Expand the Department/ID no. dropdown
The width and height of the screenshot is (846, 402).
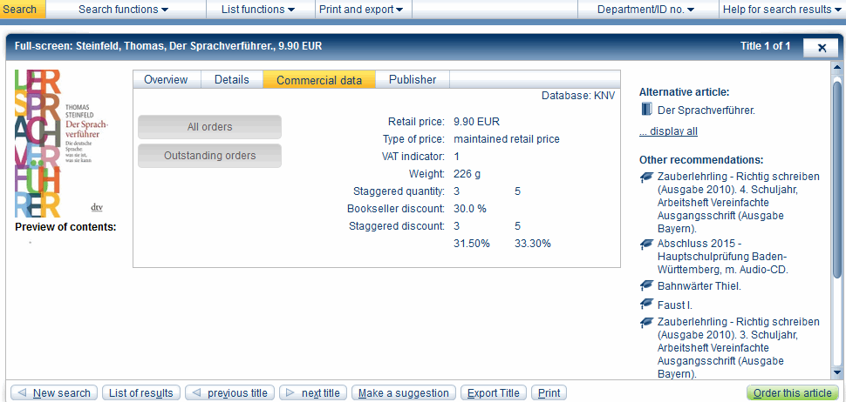pos(645,10)
